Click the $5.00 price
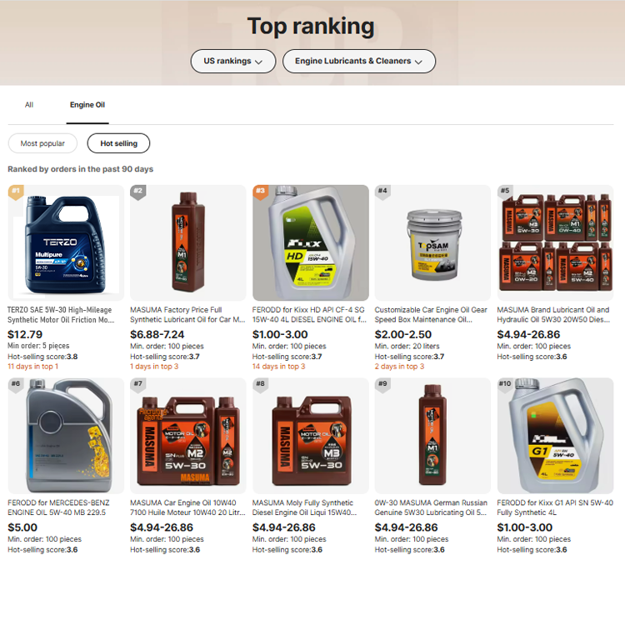Screen dimensions: 625x625 [22, 527]
